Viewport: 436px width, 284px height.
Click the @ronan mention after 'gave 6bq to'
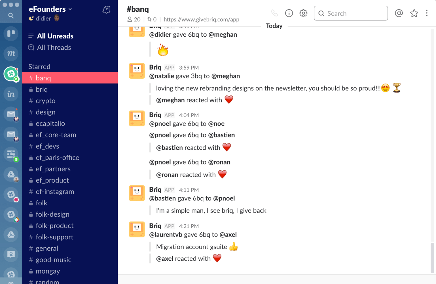coord(219,162)
